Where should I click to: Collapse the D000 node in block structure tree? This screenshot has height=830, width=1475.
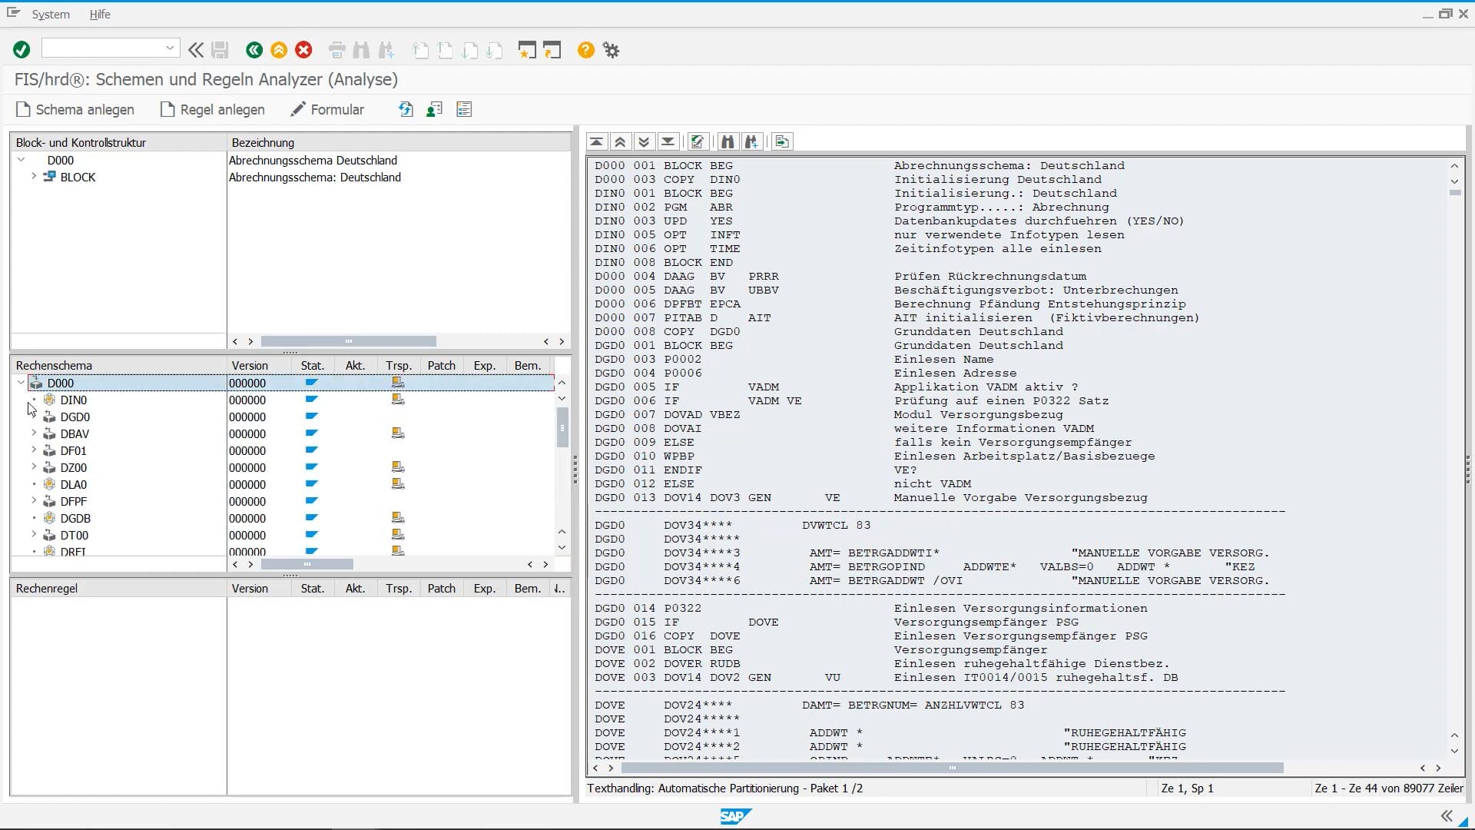click(21, 160)
